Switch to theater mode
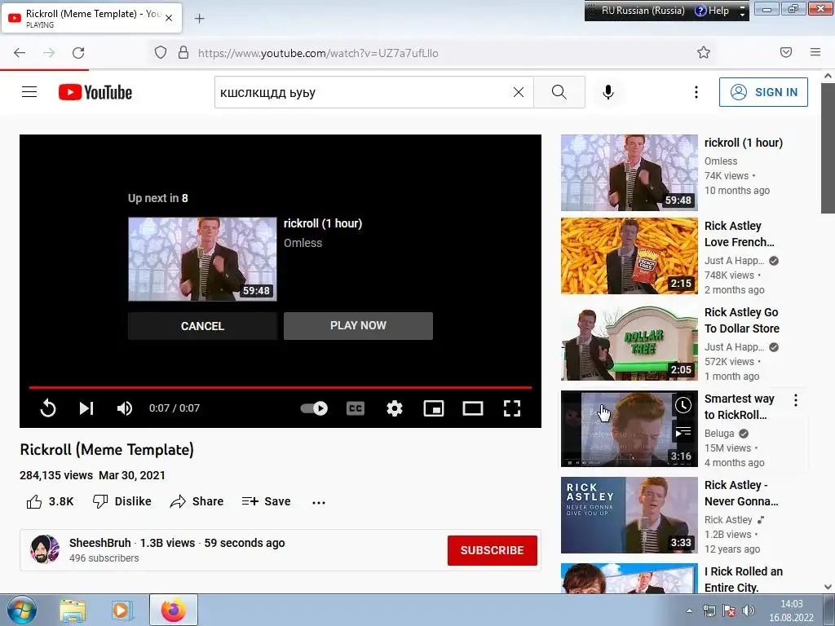 473,408
